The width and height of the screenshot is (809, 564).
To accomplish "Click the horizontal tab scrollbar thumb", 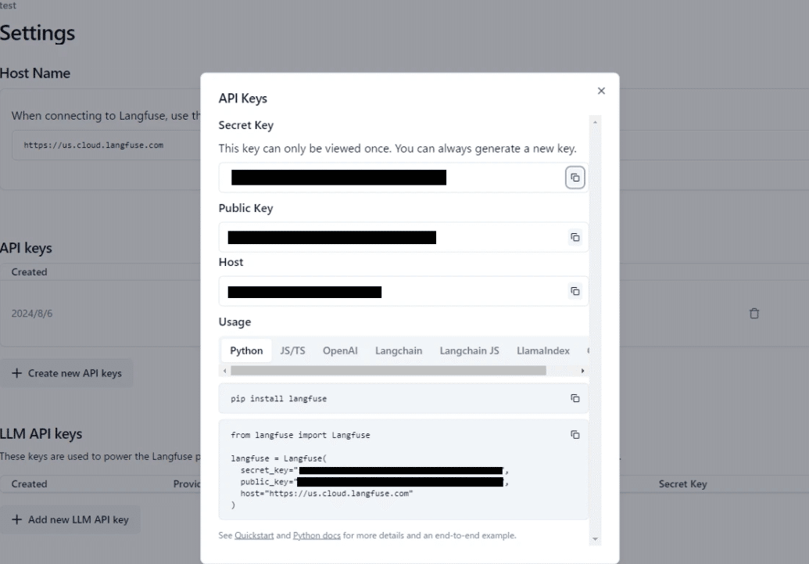I will click(x=388, y=371).
